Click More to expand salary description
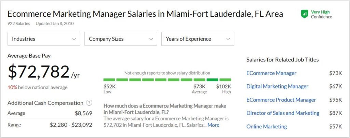This screenshot has width=350, height=138. point(213,125)
